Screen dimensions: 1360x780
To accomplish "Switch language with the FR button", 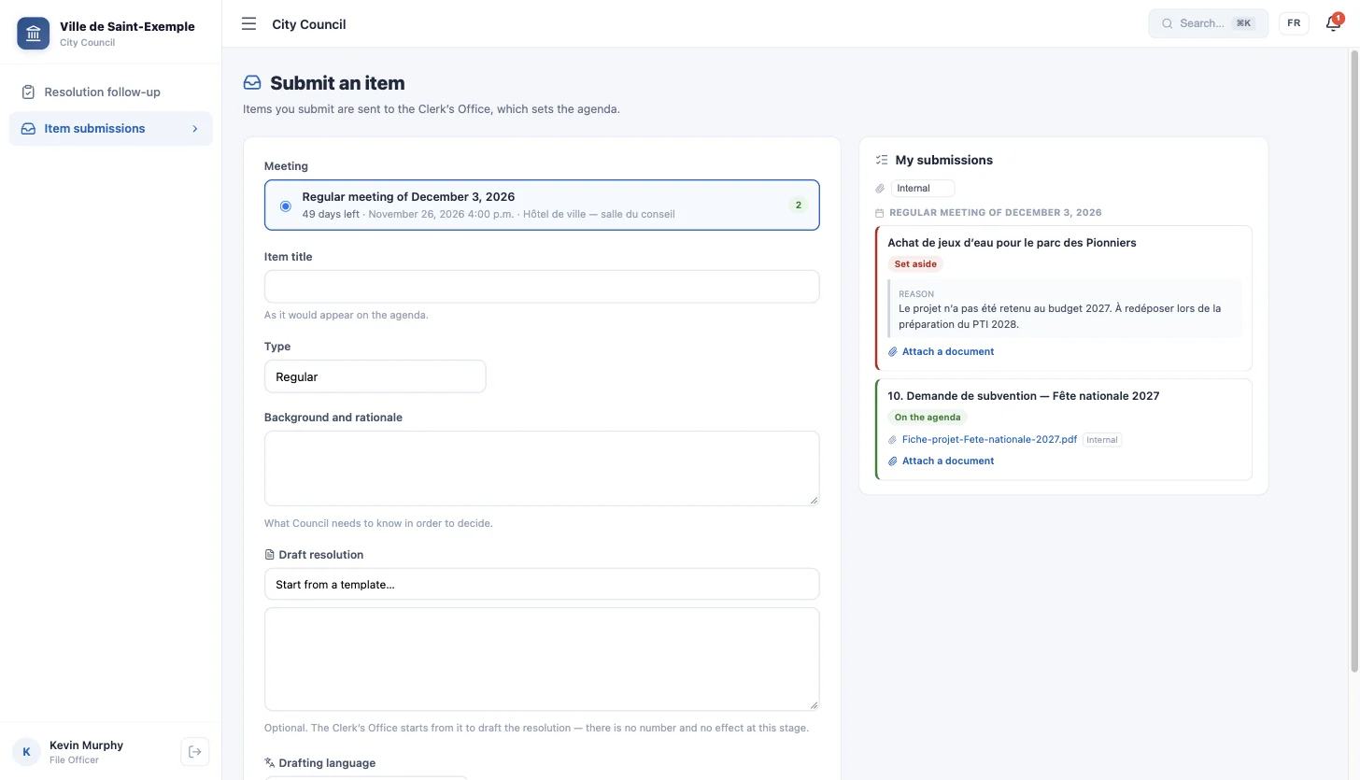I will pos(1294,23).
